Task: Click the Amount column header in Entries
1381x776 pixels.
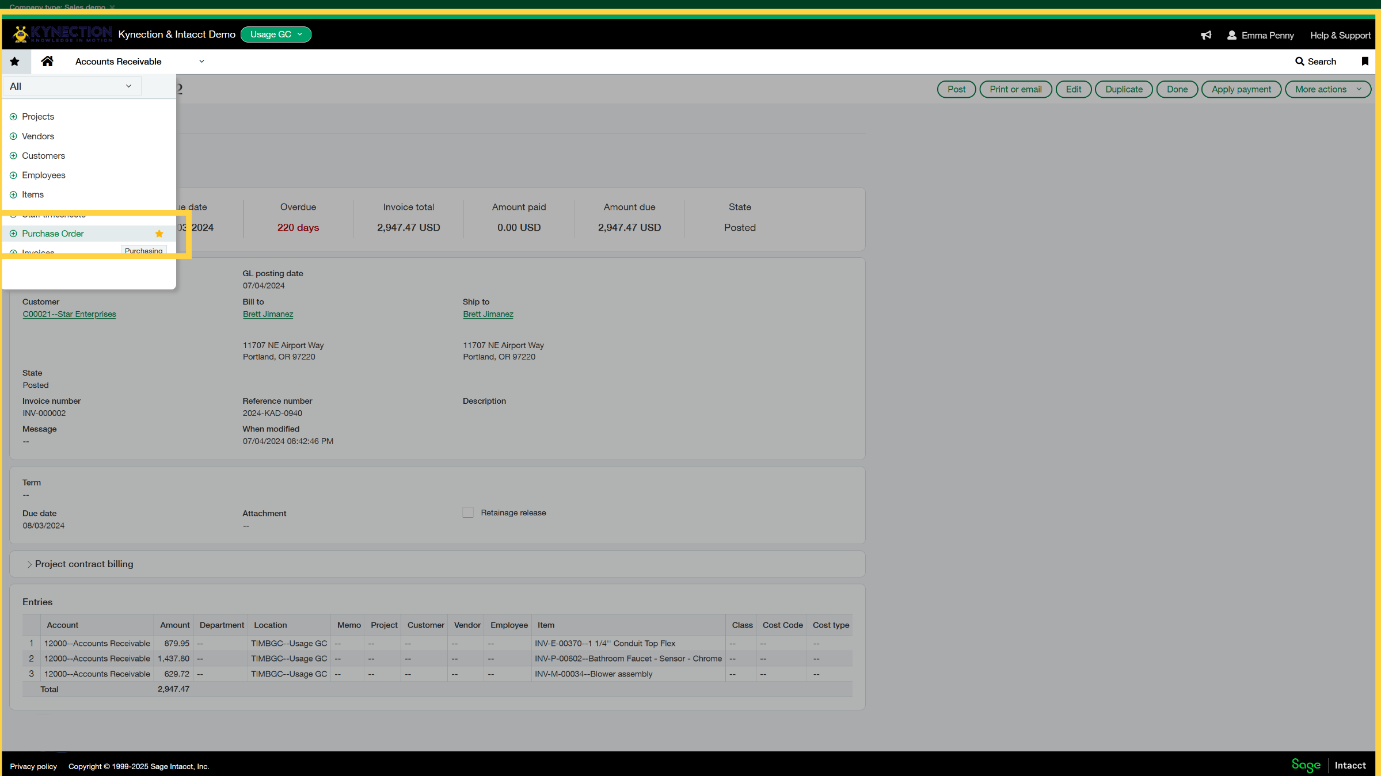Action: 174,625
